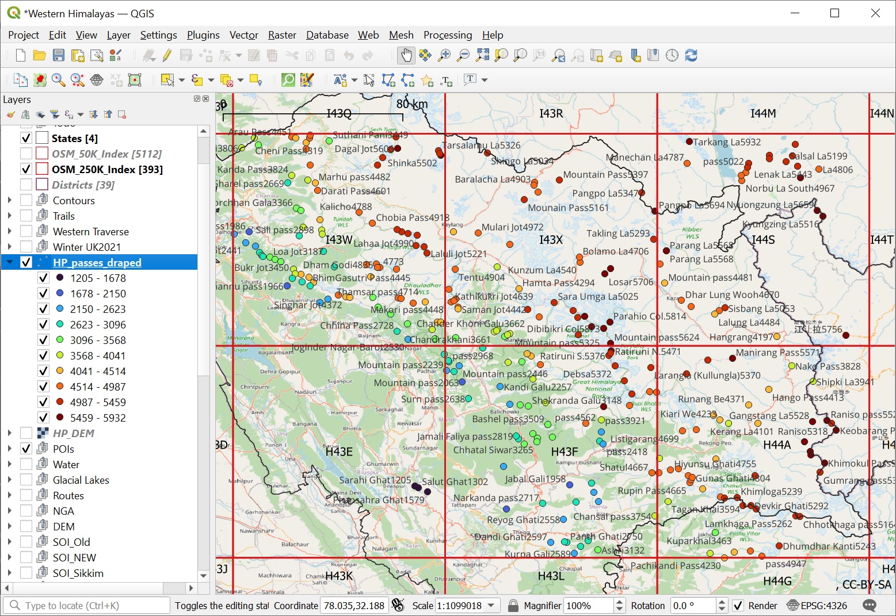Collapse the HP_passes_draped layer legend
This screenshot has height=616, width=896.
click(10, 262)
